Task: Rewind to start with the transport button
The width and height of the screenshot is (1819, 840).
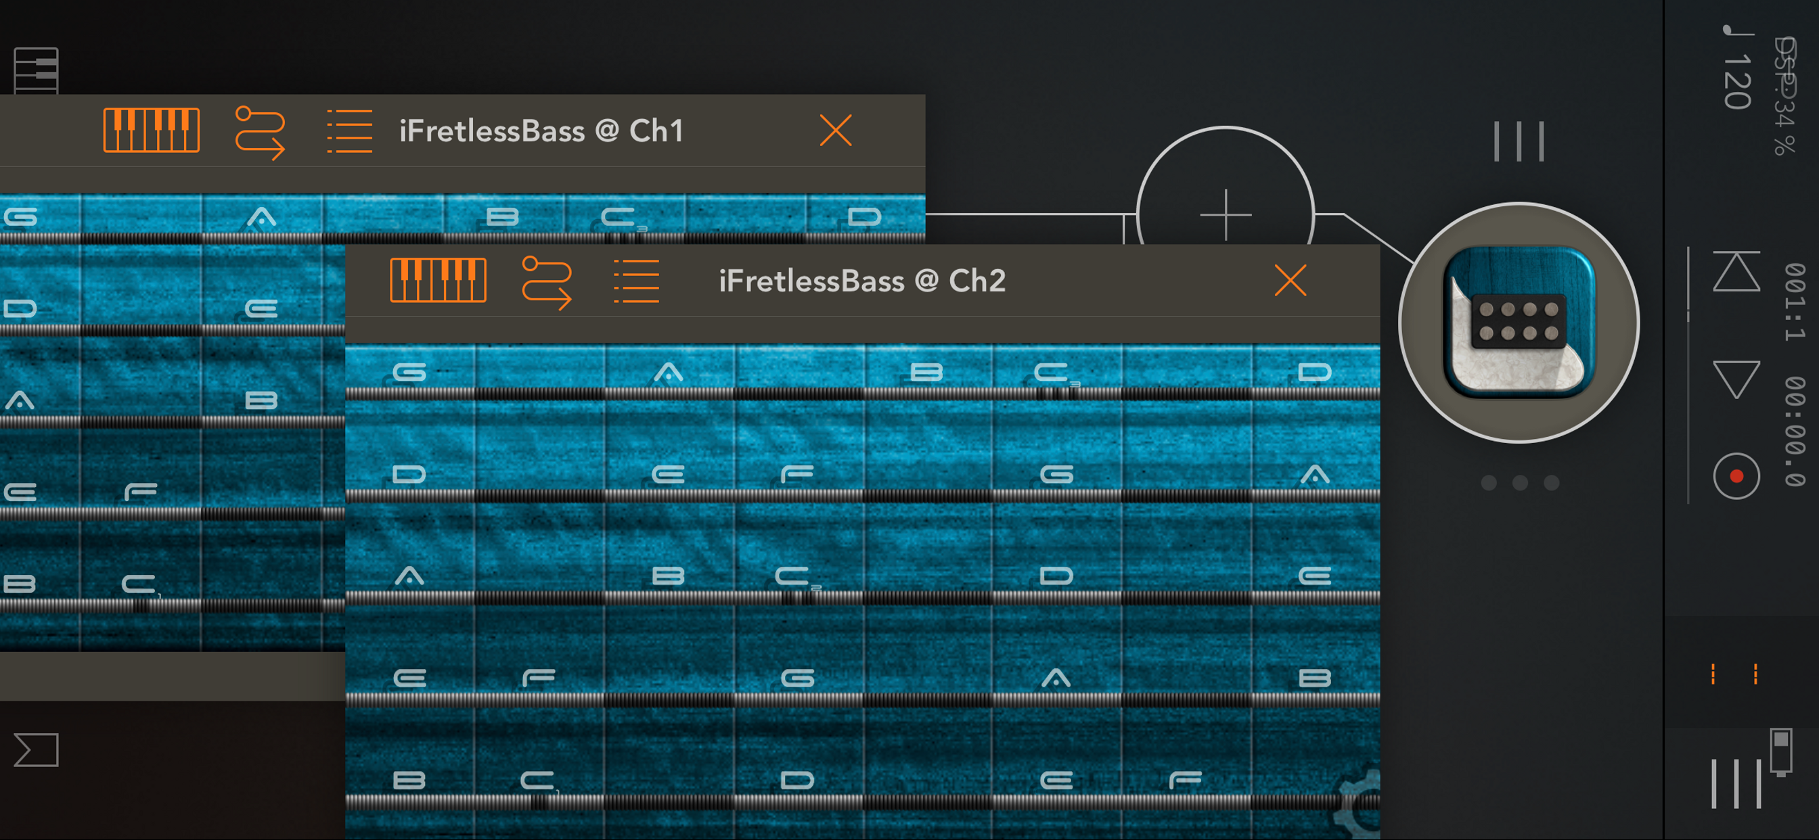Action: 1736,271
